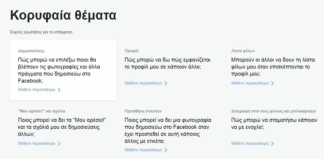
Task: Click the chevron arrow under Προφίλ topic
Action: pos(166,83)
